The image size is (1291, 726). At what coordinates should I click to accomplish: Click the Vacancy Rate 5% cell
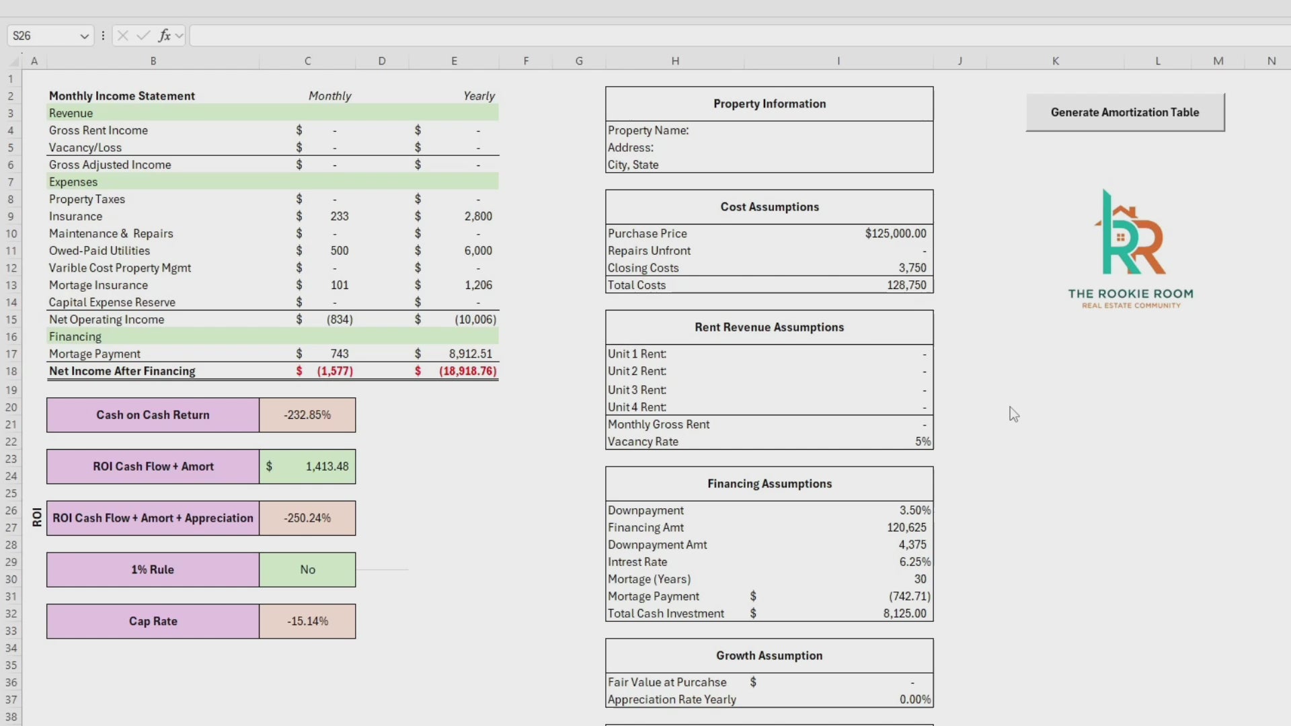coord(922,442)
